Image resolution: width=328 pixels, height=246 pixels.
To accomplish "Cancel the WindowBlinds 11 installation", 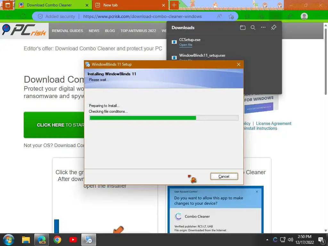I will coord(224,176).
